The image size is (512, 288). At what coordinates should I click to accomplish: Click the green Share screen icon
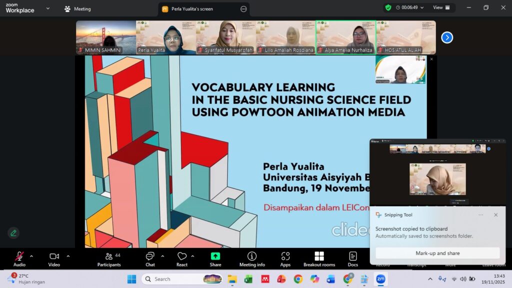pos(215,256)
